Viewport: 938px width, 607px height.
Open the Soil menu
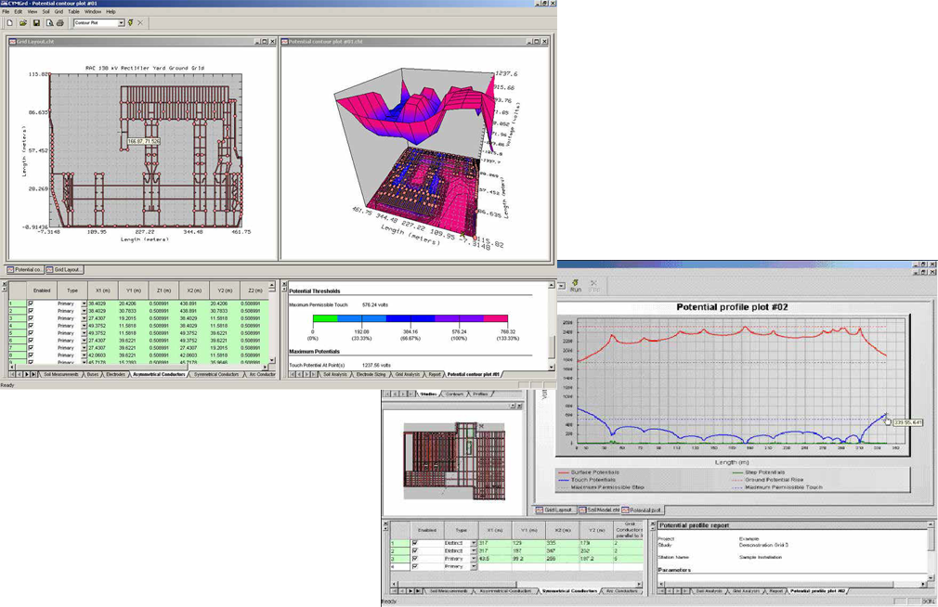coord(46,11)
